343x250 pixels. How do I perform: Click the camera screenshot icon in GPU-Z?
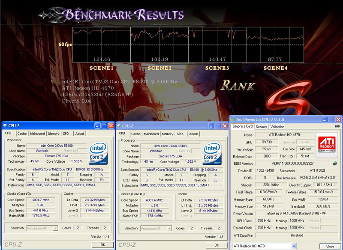click(x=337, y=126)
